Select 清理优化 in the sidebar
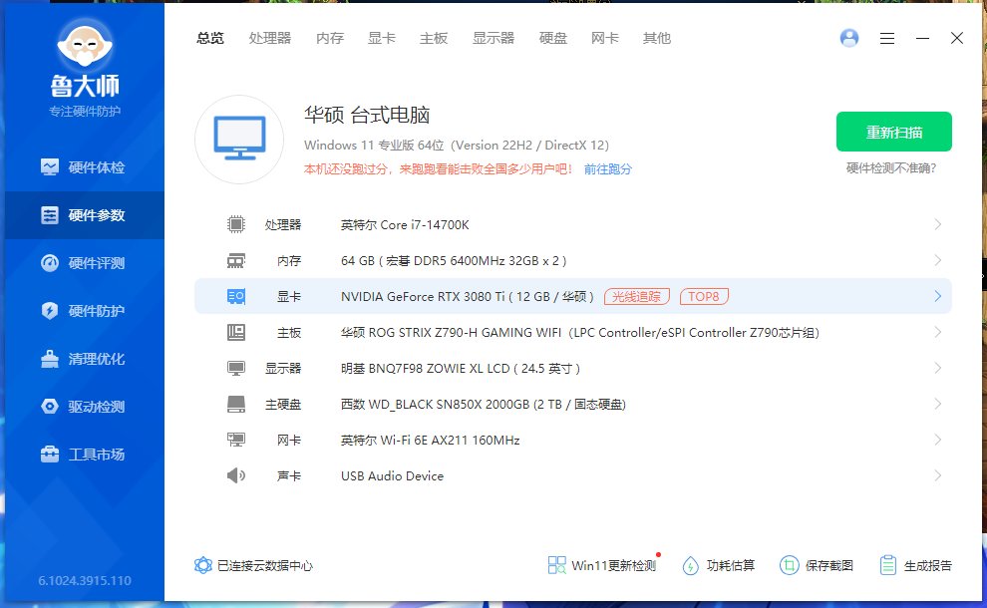The image size is (987, 608). click(48, 358)
